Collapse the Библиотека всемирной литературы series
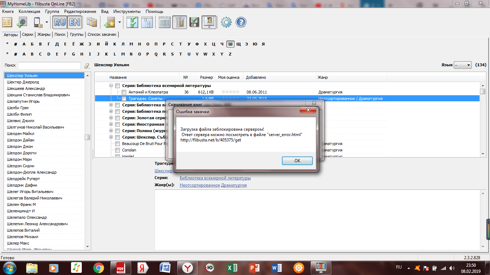Viewport: 490px width, 275px height. point(111,86)
